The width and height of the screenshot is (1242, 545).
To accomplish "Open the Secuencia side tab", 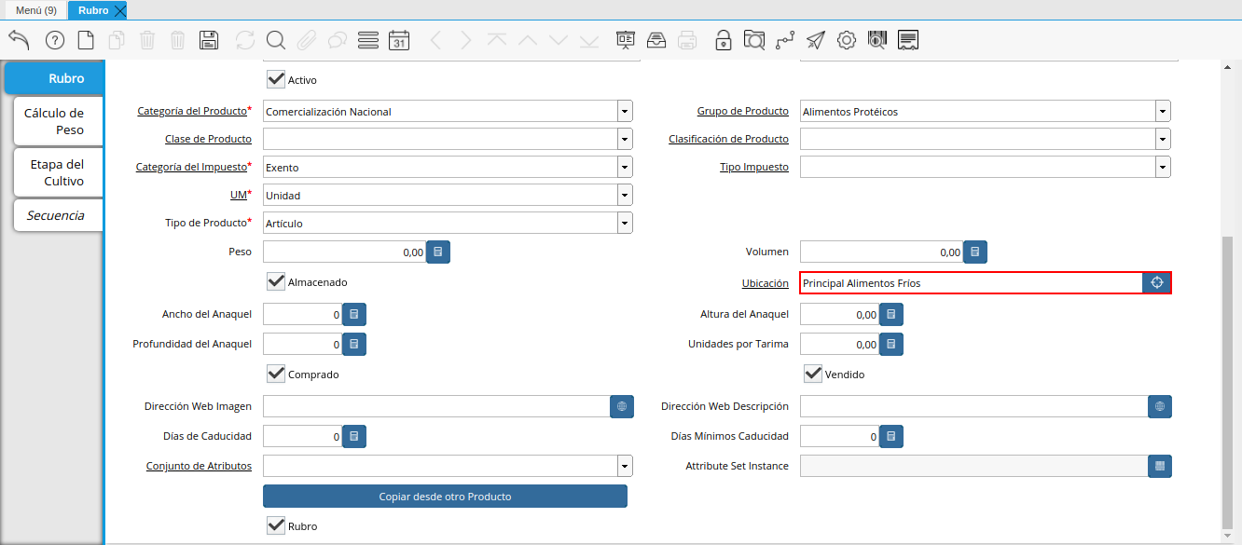I will pos(58,215).
